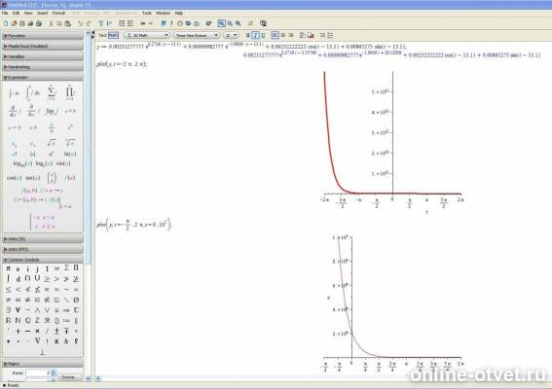This screenshot has height=389, width=552.
Task: Toggle the Math input mode button
Action: 113,35
